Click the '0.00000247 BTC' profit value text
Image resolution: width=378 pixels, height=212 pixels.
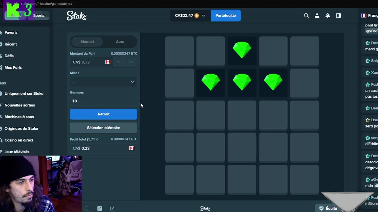124,139
